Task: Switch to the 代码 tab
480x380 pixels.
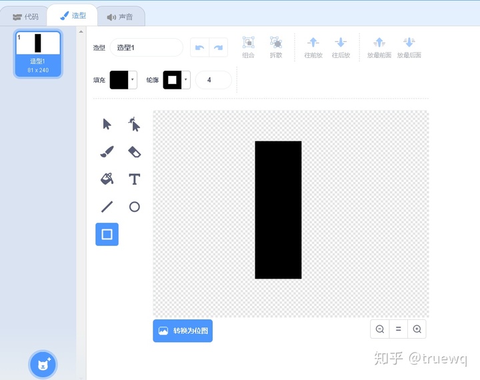Action: 25,17
